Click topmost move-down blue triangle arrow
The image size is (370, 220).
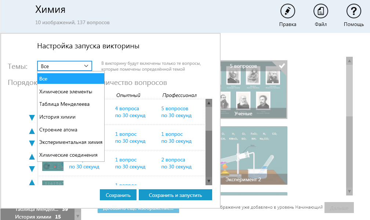point(32,118)
